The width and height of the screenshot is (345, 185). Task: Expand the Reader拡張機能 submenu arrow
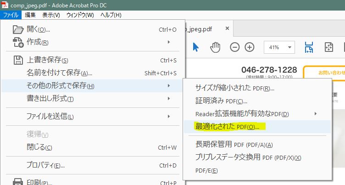[x=316, y=114]
